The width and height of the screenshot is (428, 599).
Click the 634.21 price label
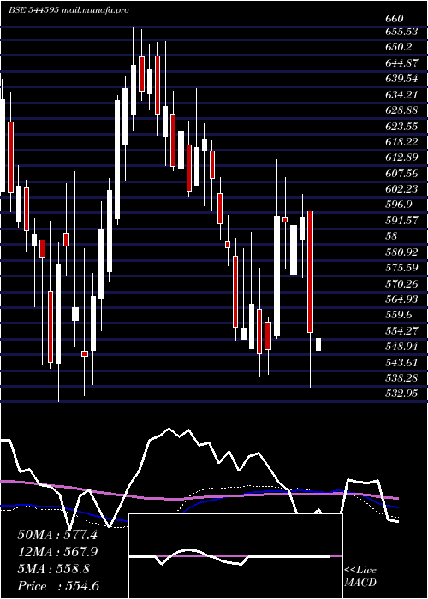tap(401, 94)
